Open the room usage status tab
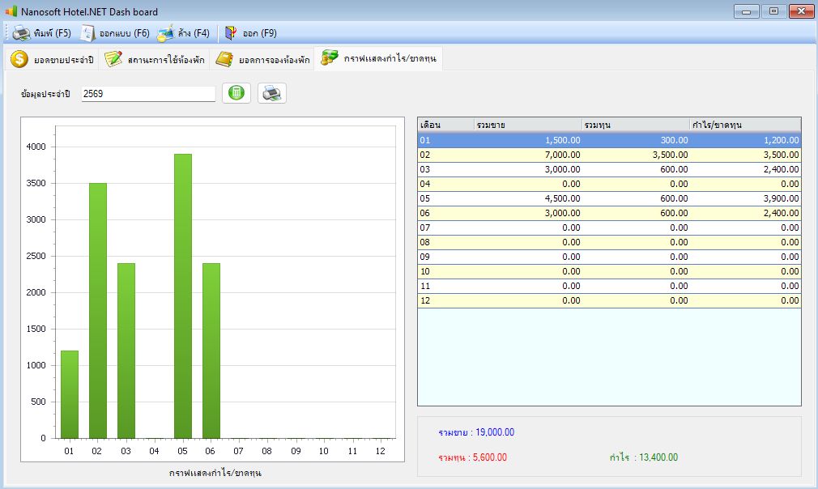 155,59
